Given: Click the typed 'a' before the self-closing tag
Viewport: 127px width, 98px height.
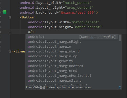Looking at the screenshot, I should pyautogui.click(x=29, y=32).
